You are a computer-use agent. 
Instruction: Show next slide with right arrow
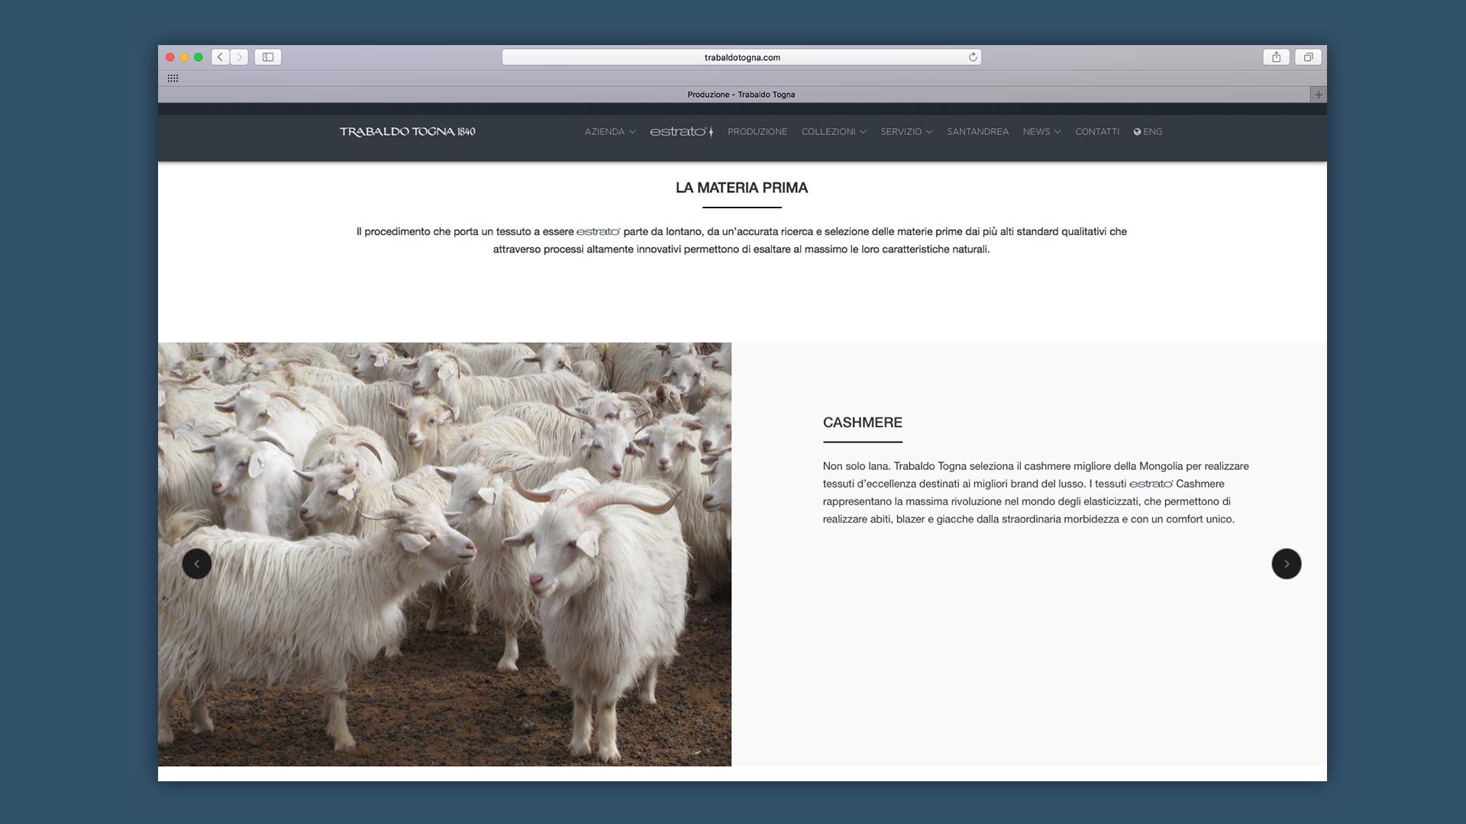coord(1287,564)
